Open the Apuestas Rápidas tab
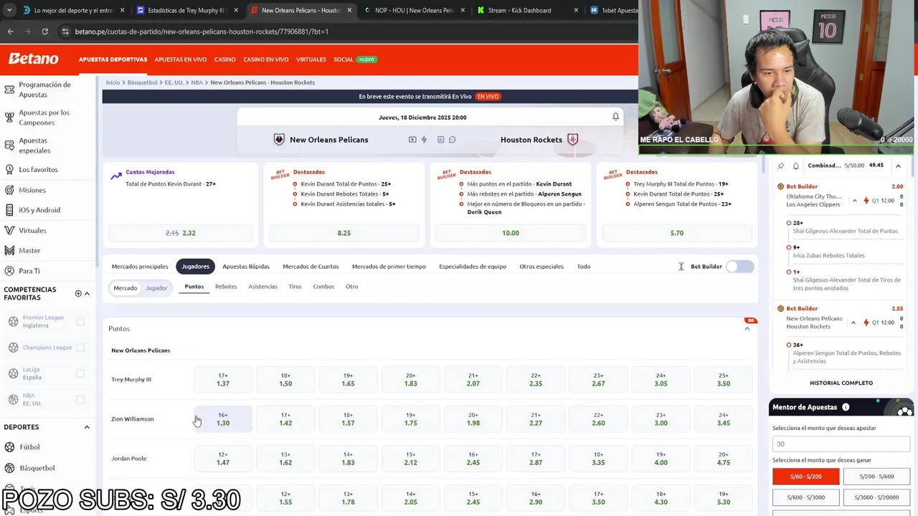Image resolution: width=918 pixels, height=516 pixels. 246,267
